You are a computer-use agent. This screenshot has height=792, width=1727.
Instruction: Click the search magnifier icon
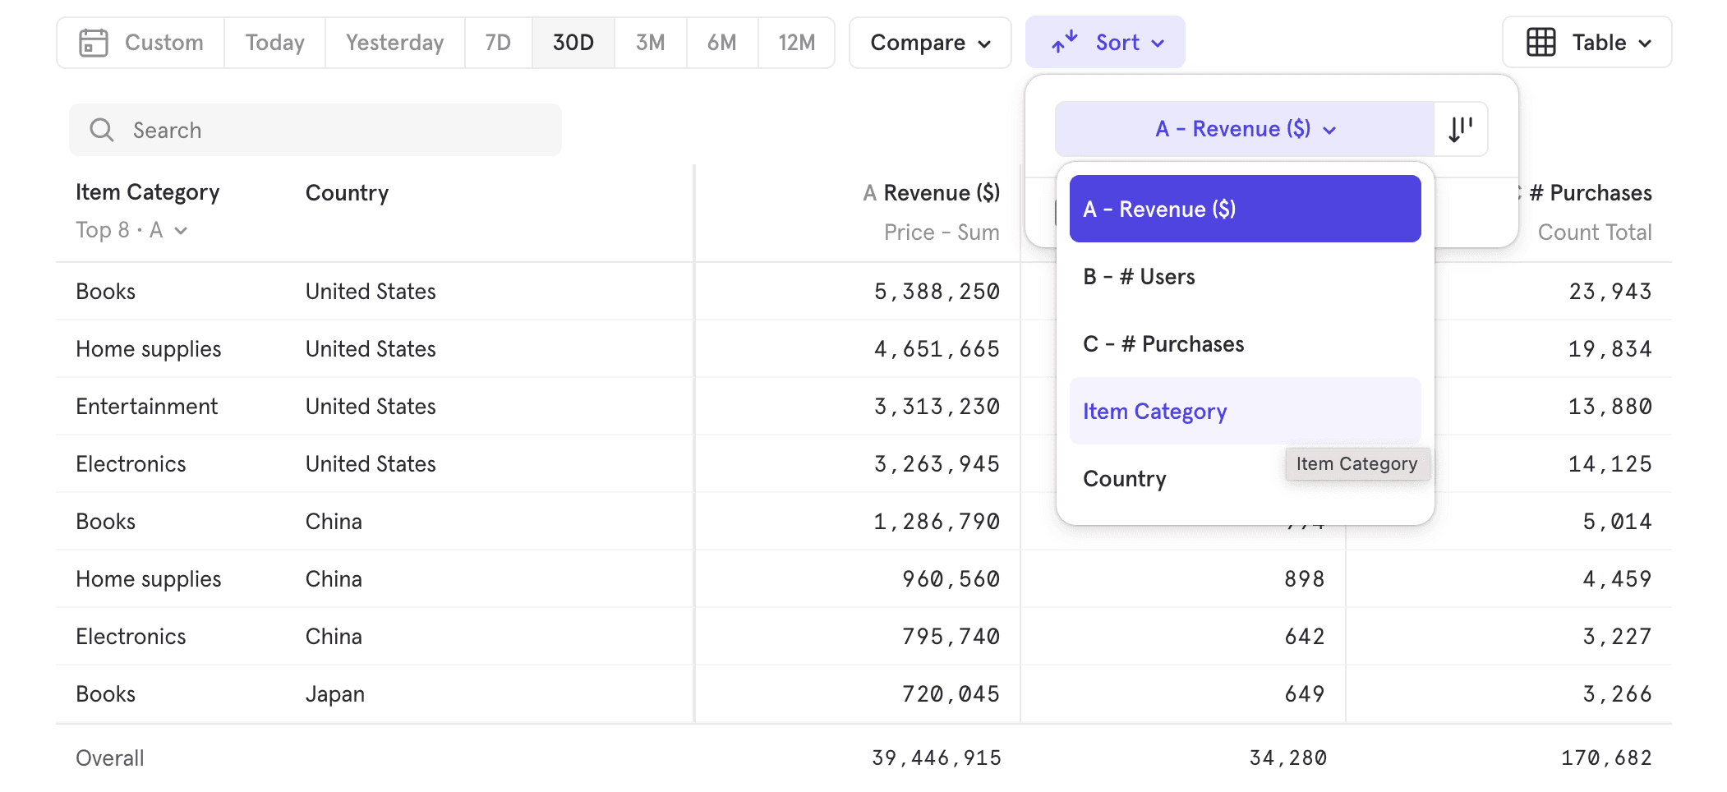click(x=102, y=130)
